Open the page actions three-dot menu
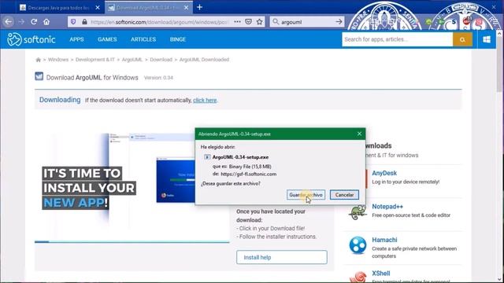Screen dimensions: 504x283 point(237,22)
